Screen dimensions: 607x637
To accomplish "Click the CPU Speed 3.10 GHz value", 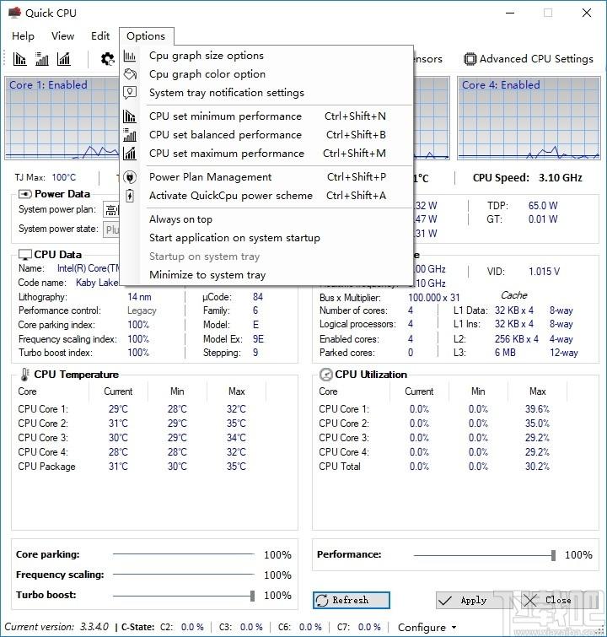I will [x=561, y=178].
